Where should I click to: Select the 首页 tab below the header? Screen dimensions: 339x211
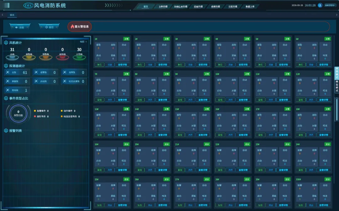tap(12, 15)
